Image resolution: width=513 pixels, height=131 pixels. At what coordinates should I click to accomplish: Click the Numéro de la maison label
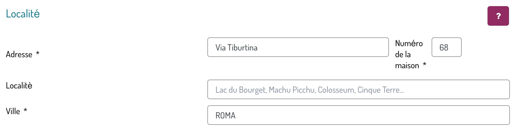click(x=409, y=54)
